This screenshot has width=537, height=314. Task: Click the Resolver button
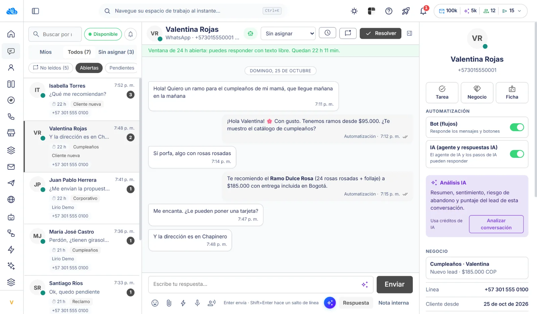(x=381, y=33)
